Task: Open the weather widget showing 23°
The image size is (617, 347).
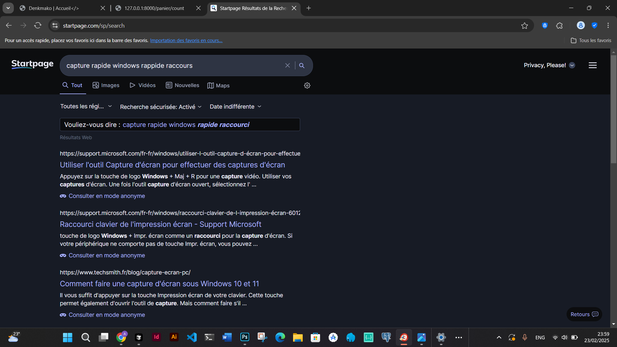Action: [x=13, y=337]
